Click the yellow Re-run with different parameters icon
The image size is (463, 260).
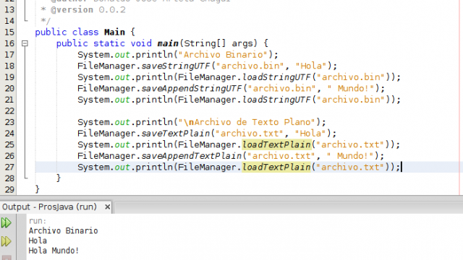(x=7, y=241)
